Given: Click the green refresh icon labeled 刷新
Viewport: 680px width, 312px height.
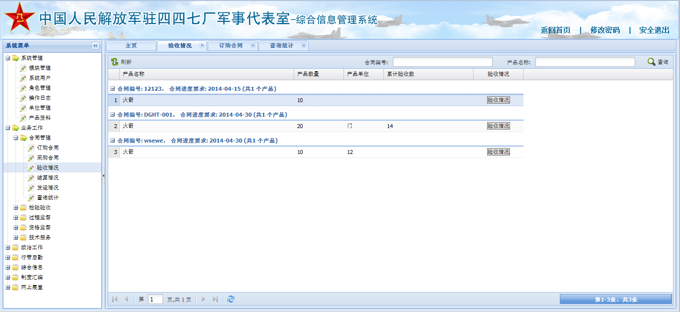Looking at the screenshot, I should pyautogui.click(x=115, y=62).
